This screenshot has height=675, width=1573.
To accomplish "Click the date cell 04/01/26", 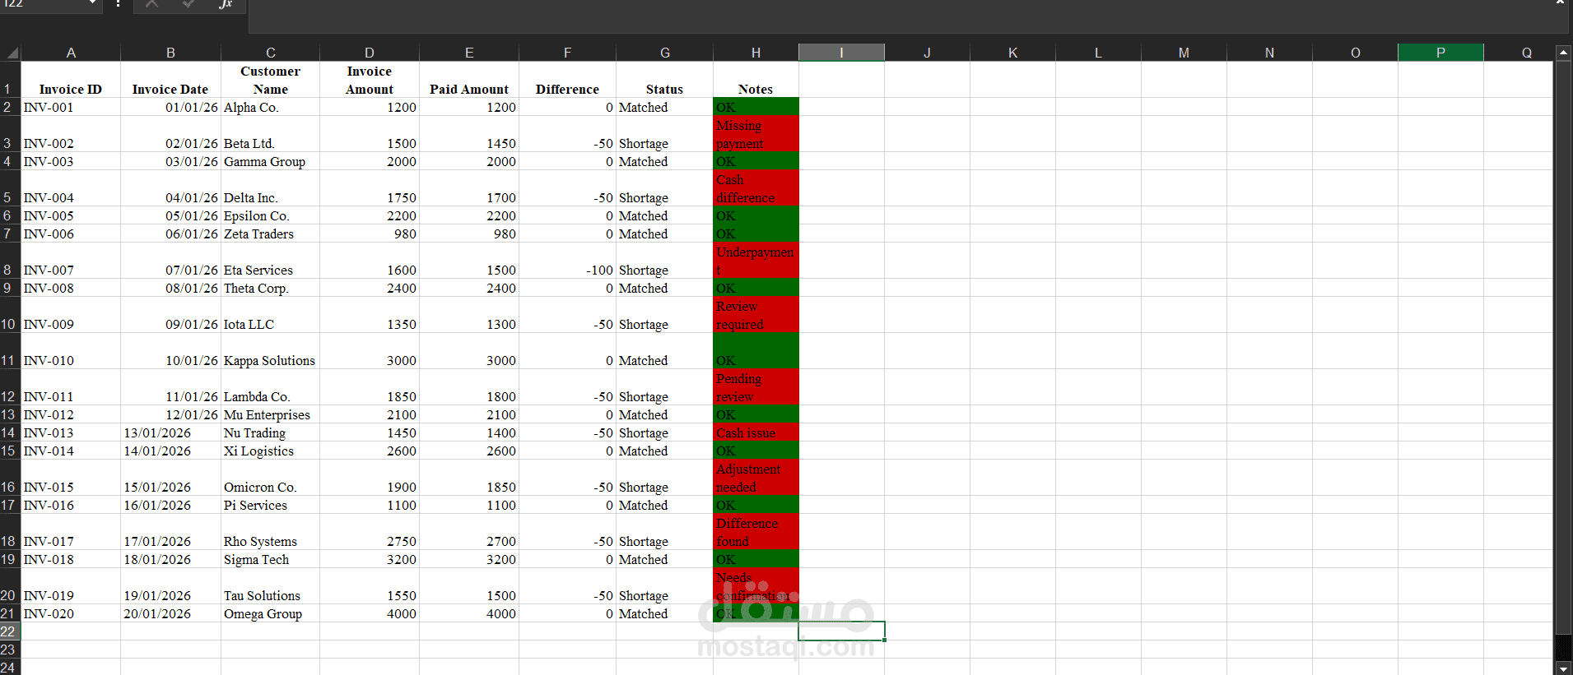I will 170,188.
